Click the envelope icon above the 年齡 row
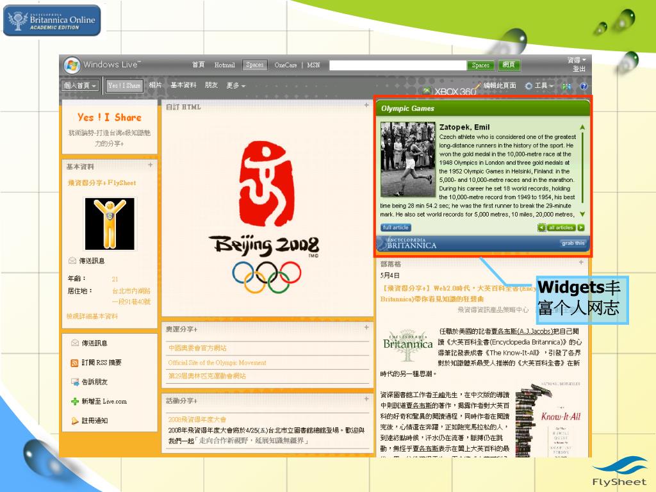 click(x=72, y=261)
